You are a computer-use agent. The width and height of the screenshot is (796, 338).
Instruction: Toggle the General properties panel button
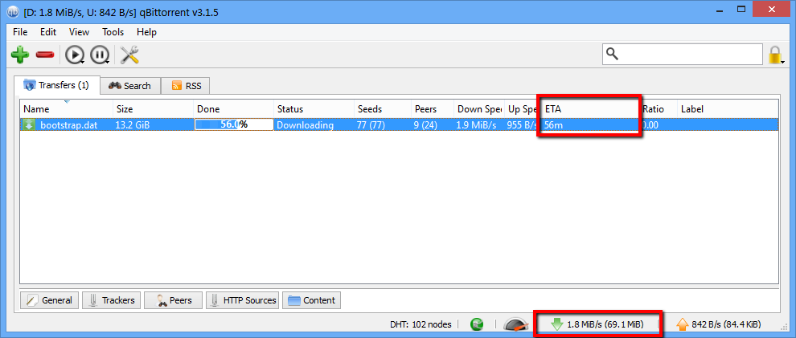point(50,300)
